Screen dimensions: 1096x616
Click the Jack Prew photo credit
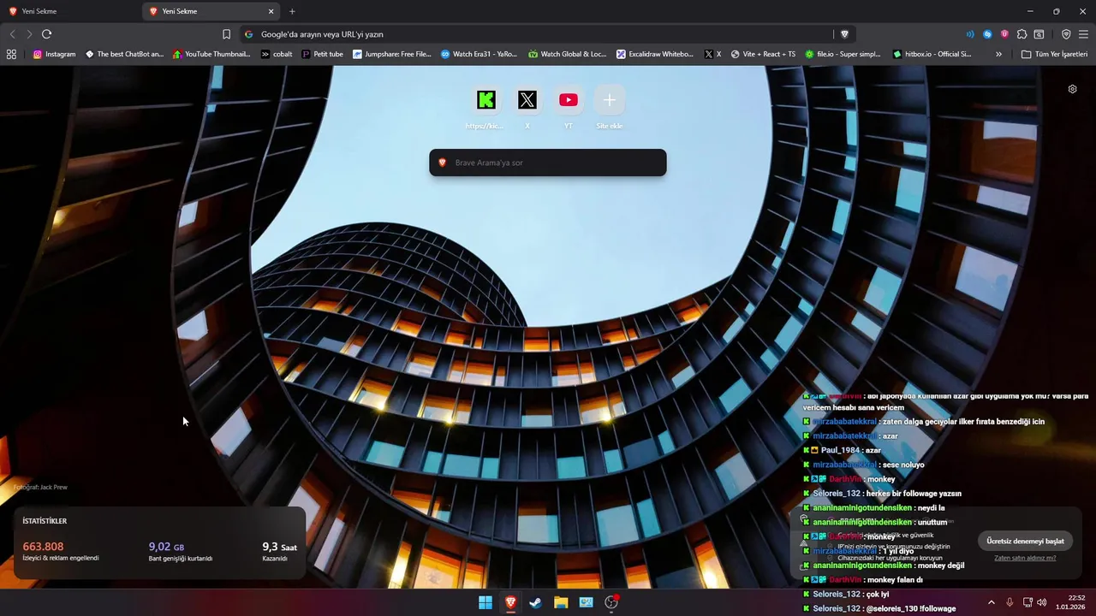pyautogui.click(x=40, y=488)
